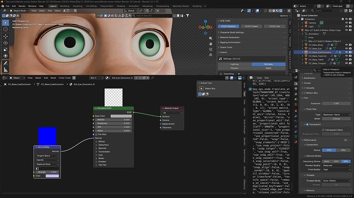354x198 pixels.
Task: Select the Scale tool in viewport toolbar
Action: [x=6, y=49]
